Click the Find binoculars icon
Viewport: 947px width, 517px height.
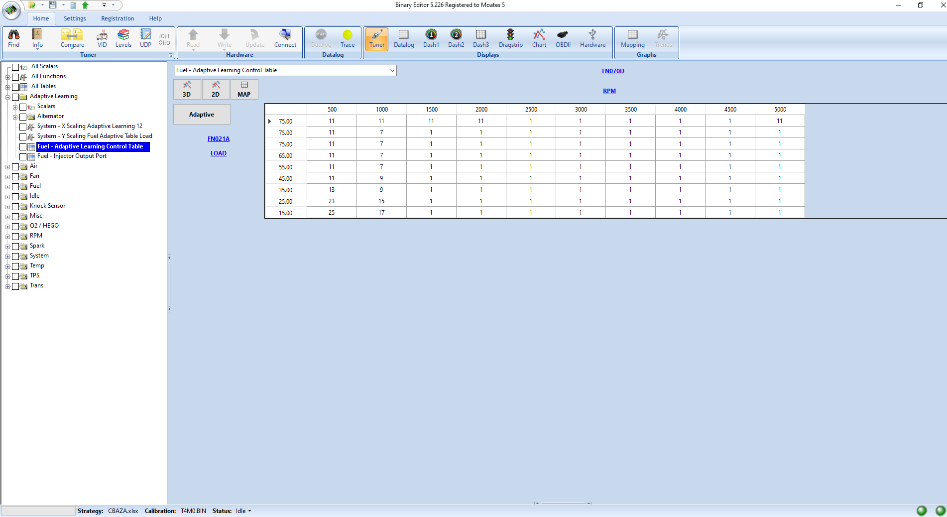[x=14, y=38]
